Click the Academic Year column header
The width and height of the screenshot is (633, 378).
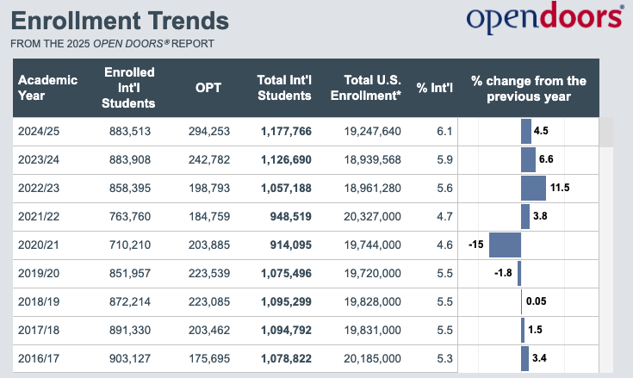pyautogui.click(x=48, y=88)
